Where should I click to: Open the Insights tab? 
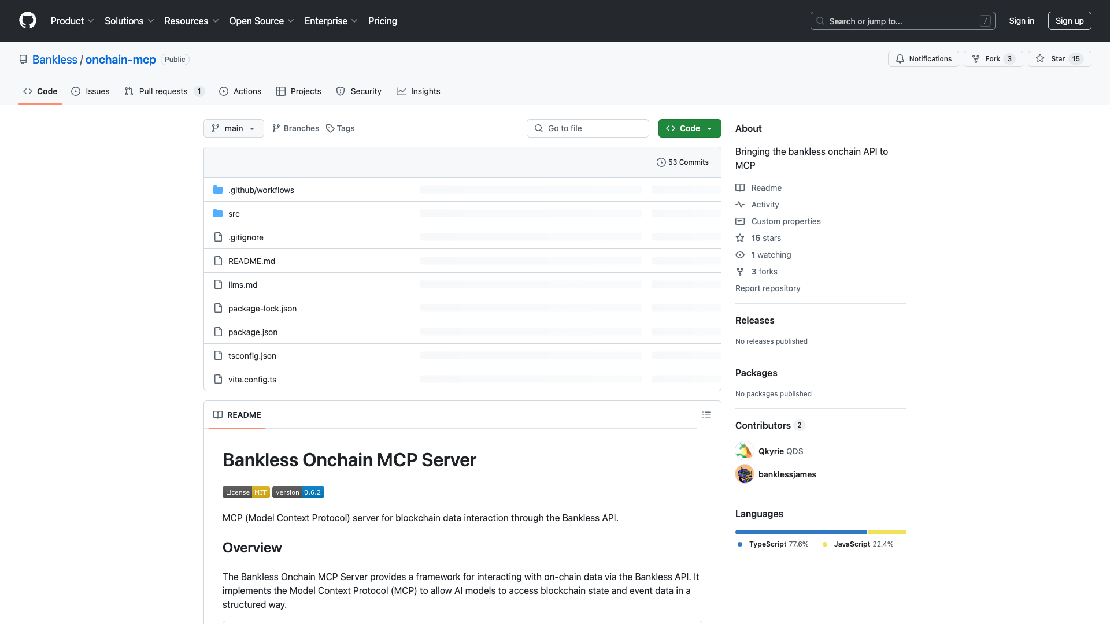click(419, 91)
